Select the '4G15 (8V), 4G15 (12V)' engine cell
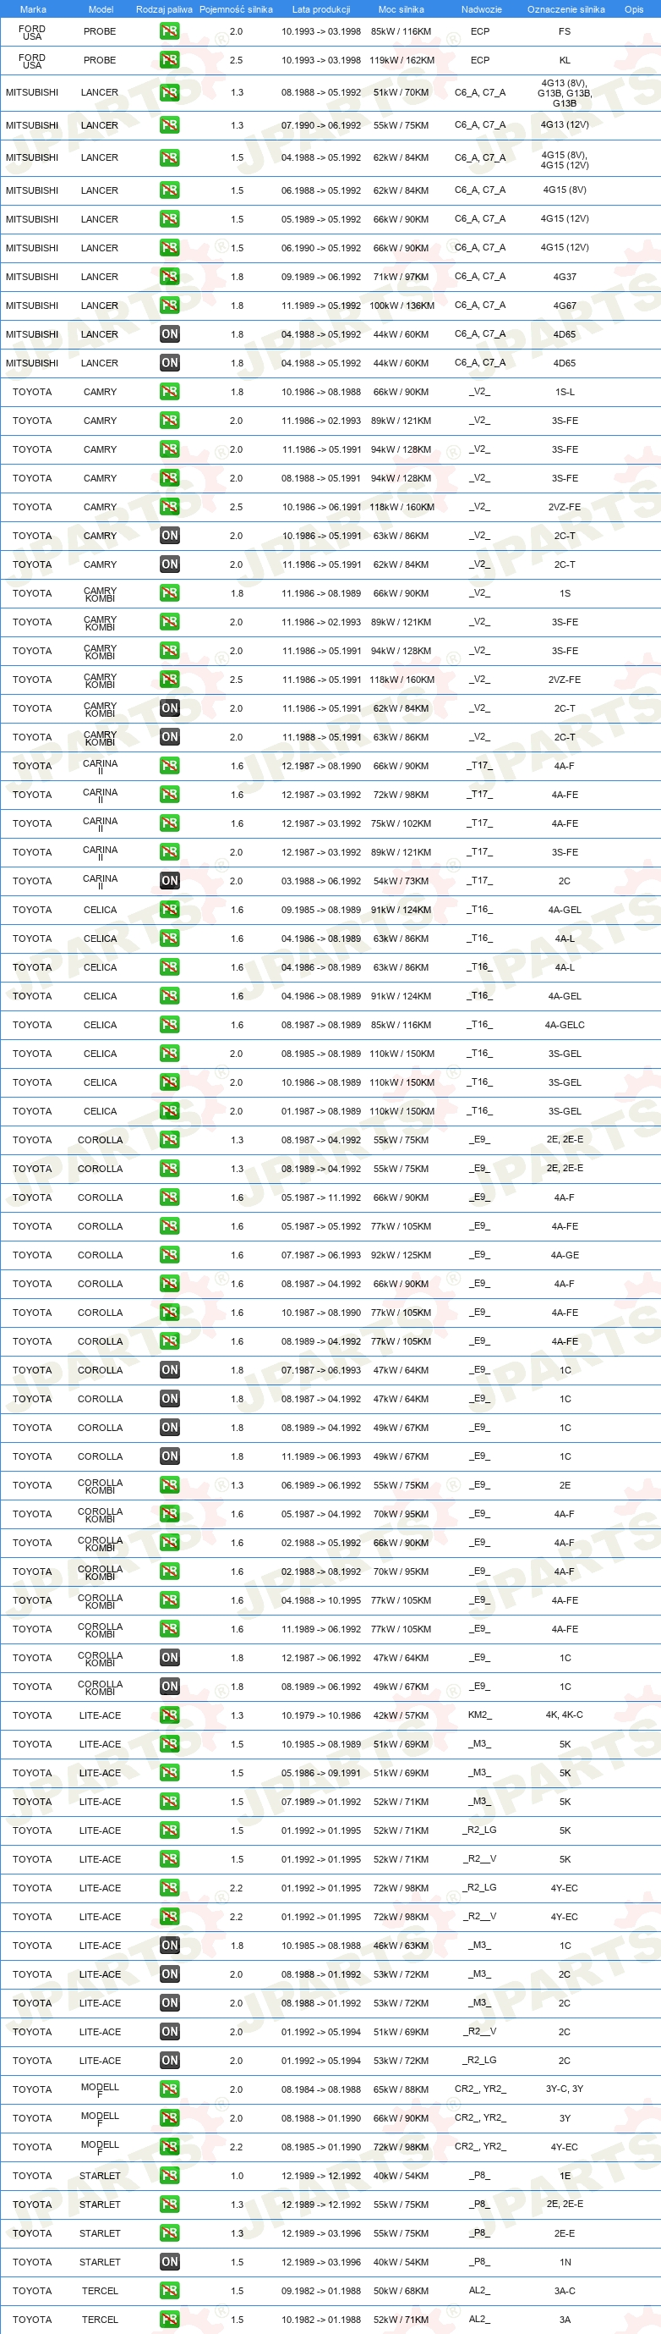 pyautogui.click(x=564, y=159)
